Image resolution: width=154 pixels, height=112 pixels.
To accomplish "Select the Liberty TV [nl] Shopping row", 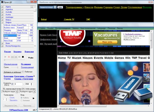I will pyautogui.click(x=18, y=30).
